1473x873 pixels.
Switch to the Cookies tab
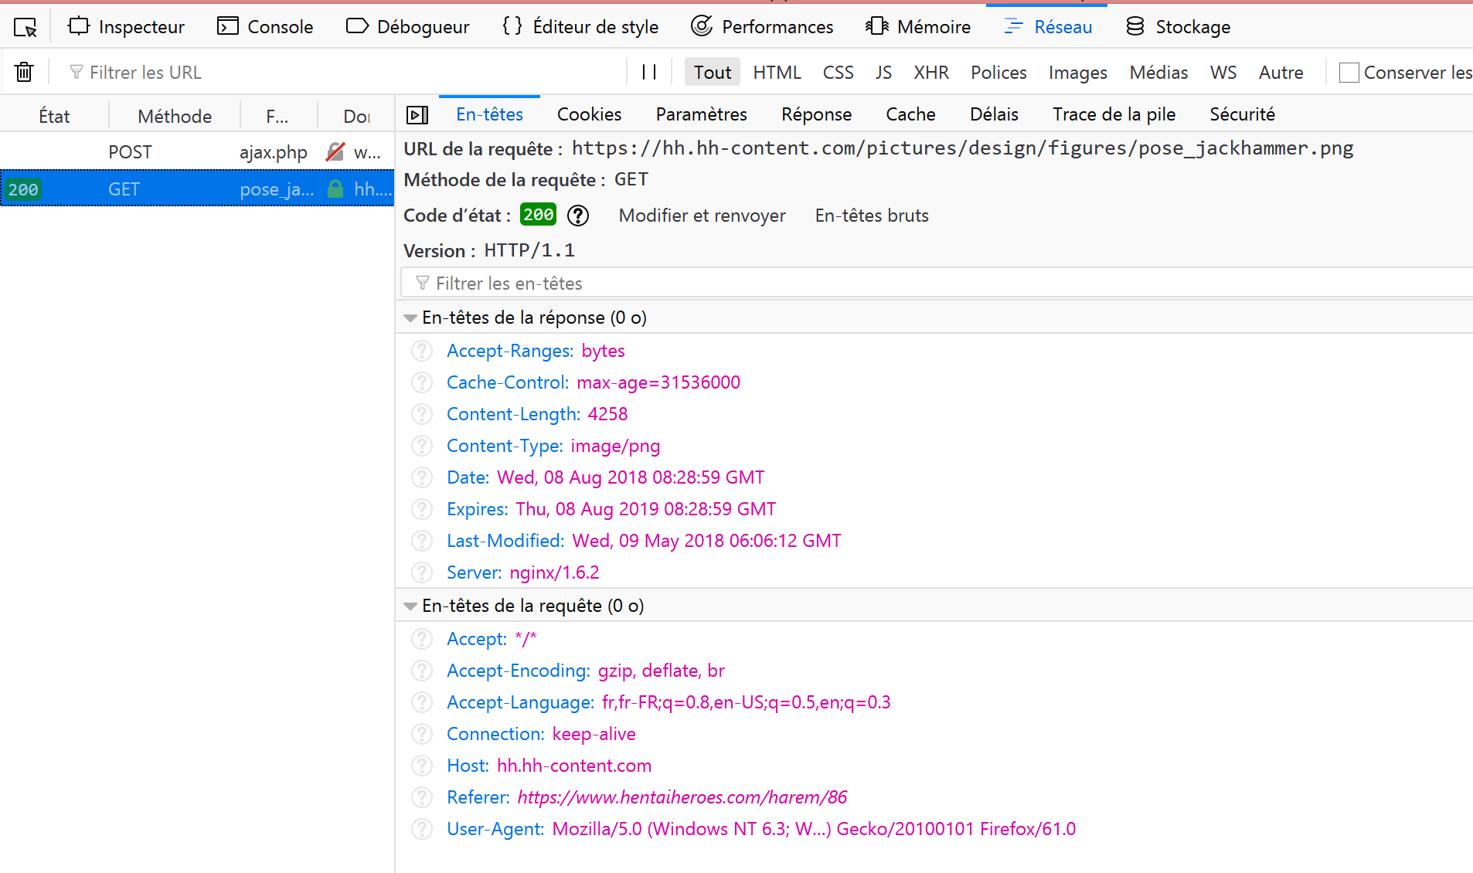589,114
